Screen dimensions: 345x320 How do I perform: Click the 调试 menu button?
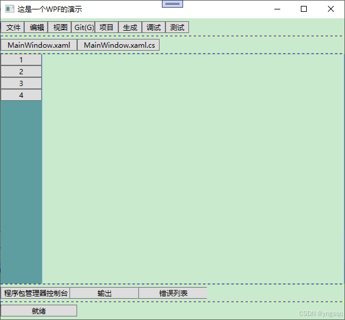(x=154, y=27)
